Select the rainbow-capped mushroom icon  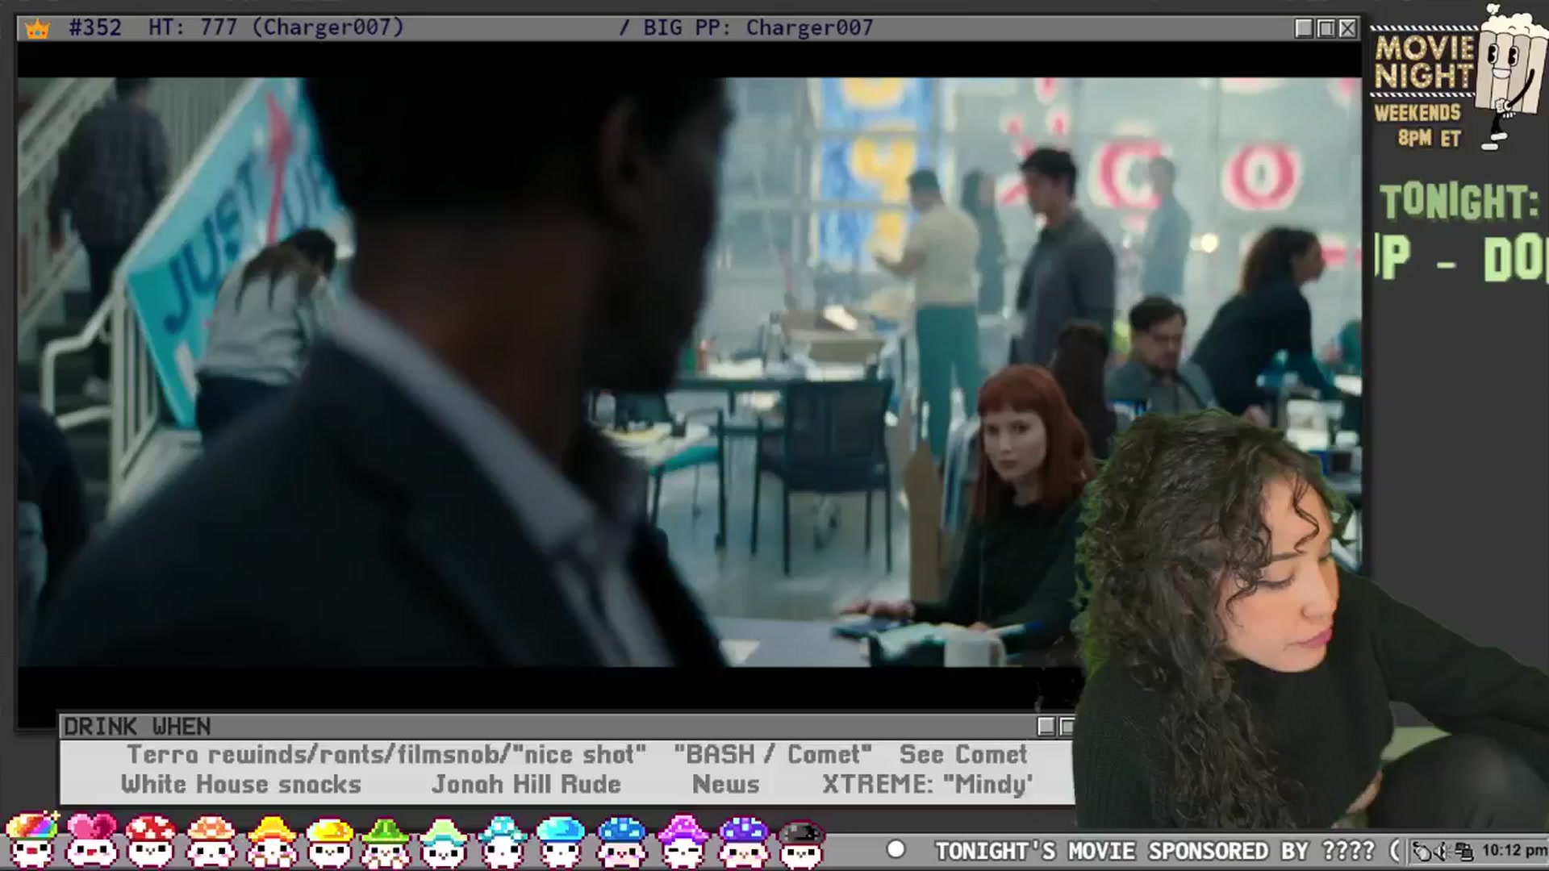pos(31,840)
